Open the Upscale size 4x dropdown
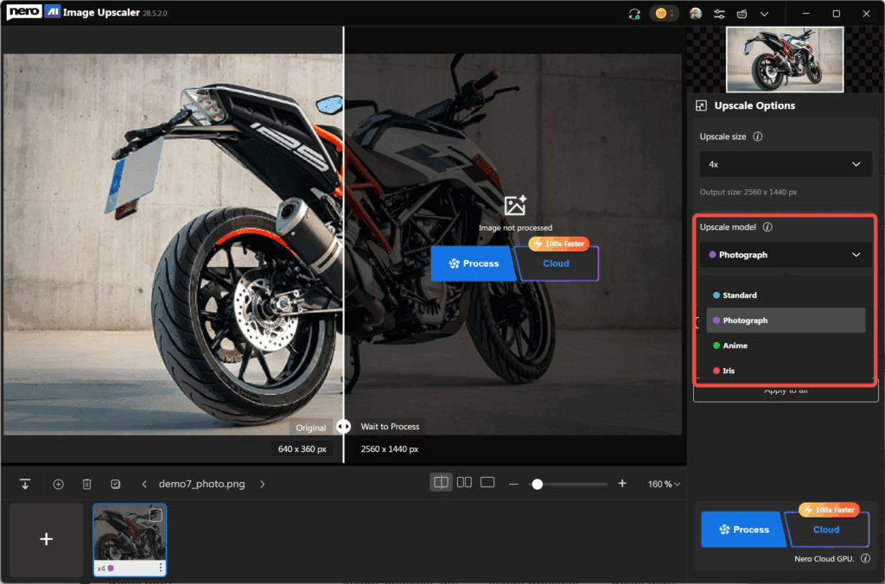 coord(785,164)
